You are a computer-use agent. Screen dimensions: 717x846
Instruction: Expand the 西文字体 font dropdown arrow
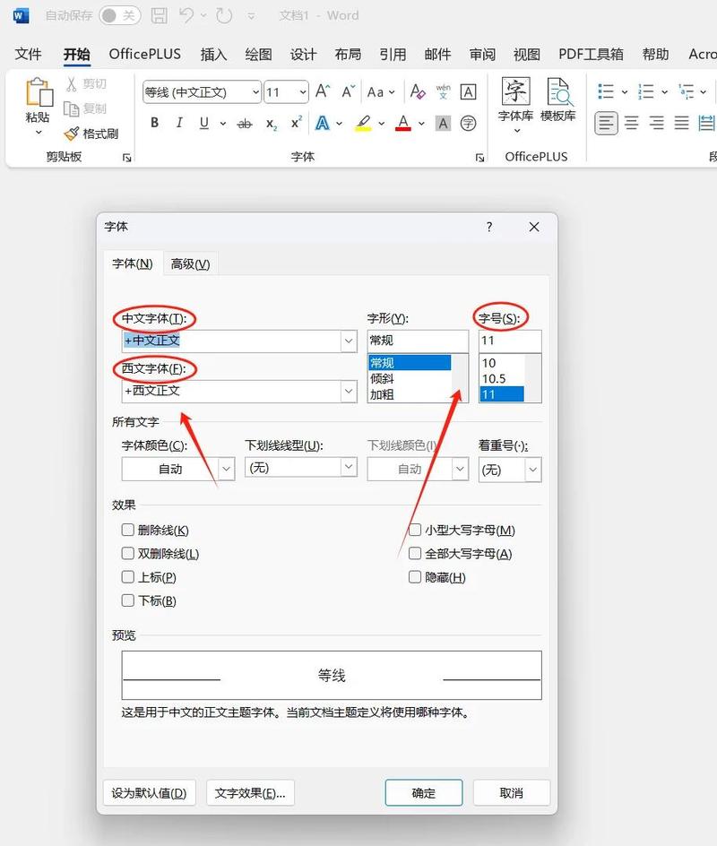tap(349, 391)
